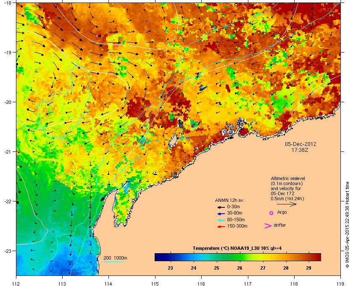The image size is (353, 286).
Task: Click the latitude axis label '-18'
Action: (x=7, y=3)
